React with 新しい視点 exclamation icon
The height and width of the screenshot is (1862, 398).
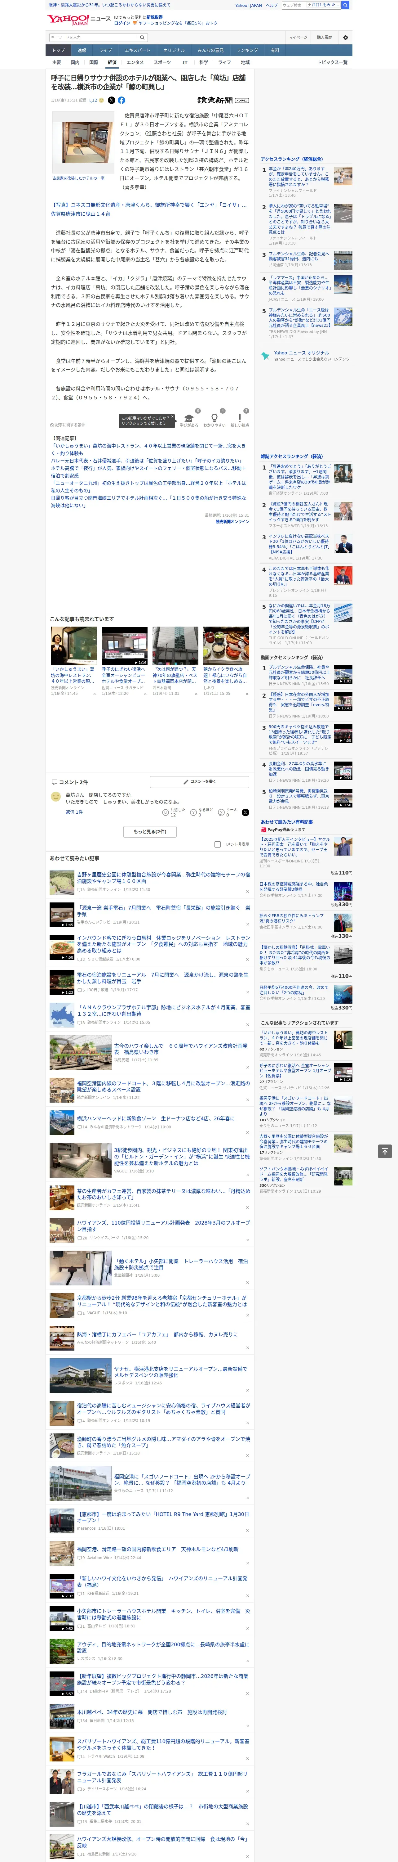click(240, 418)
